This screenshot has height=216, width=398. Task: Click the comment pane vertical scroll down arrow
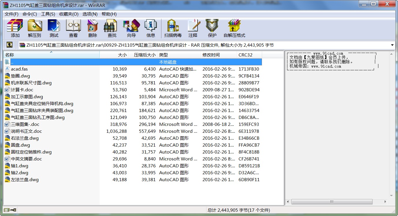tap(392, 196)
